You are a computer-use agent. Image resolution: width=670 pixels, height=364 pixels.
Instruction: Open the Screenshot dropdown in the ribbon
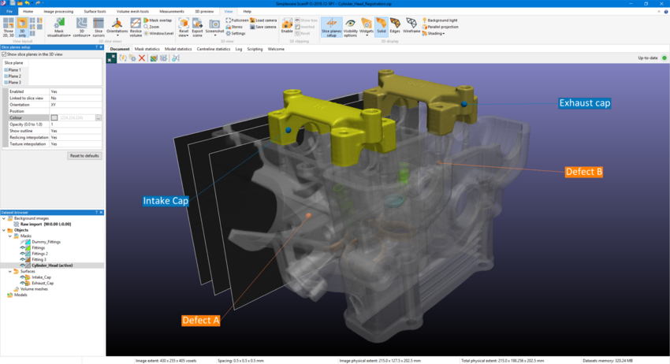[214, 33]
